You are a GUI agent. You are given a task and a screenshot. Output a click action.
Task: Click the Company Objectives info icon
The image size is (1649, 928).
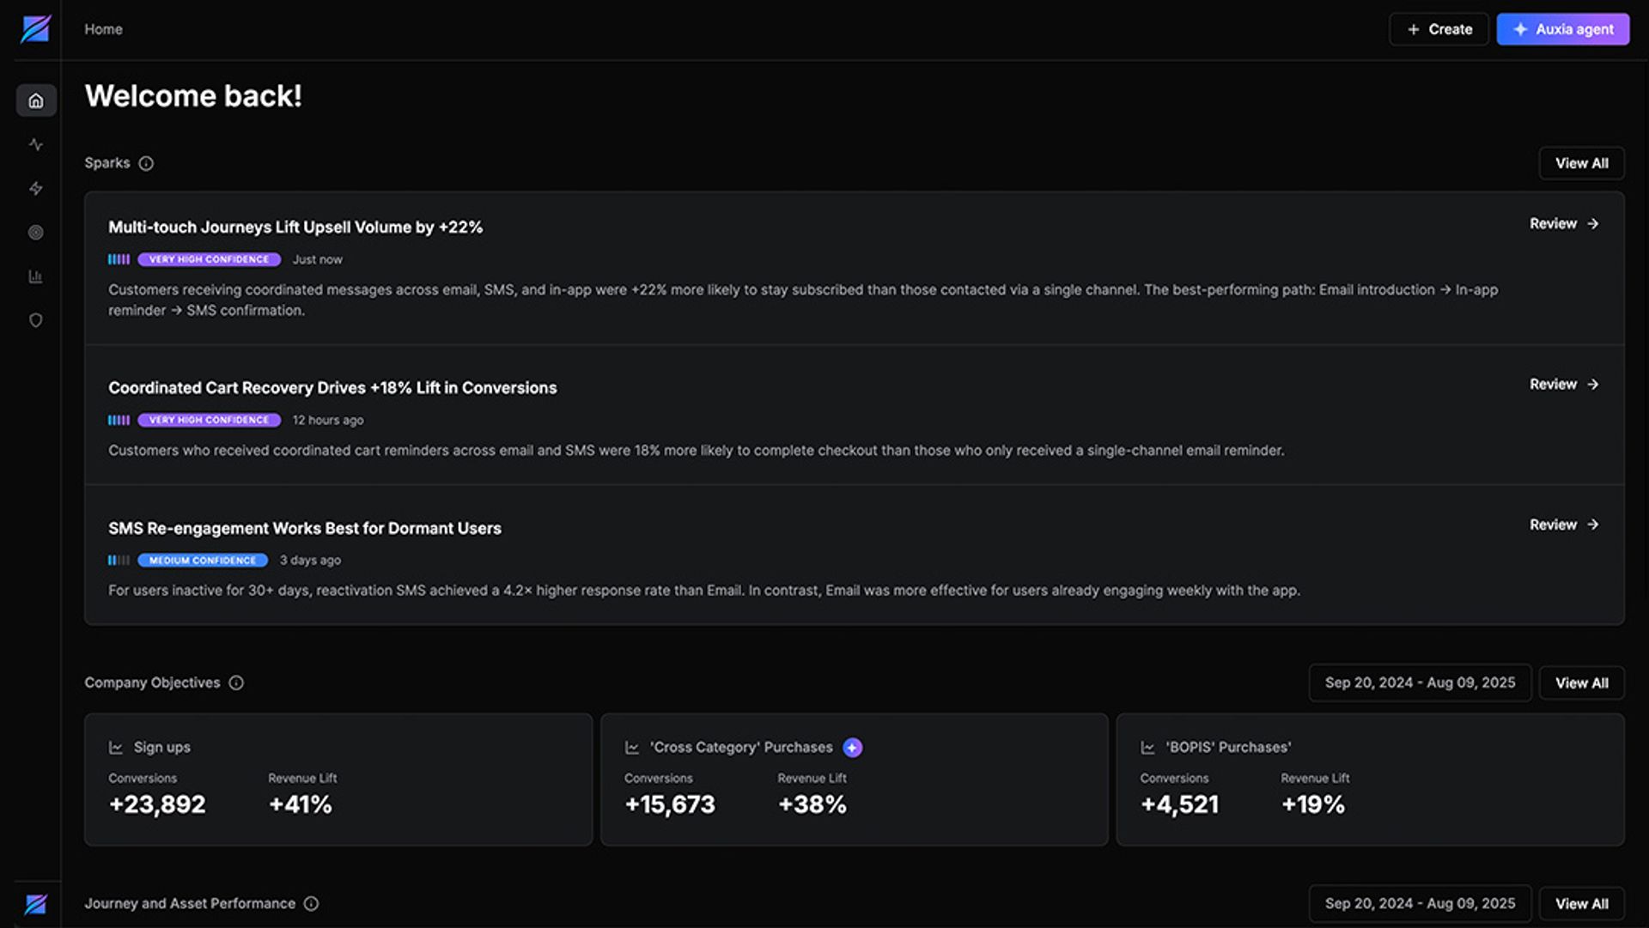click(236, 682)
